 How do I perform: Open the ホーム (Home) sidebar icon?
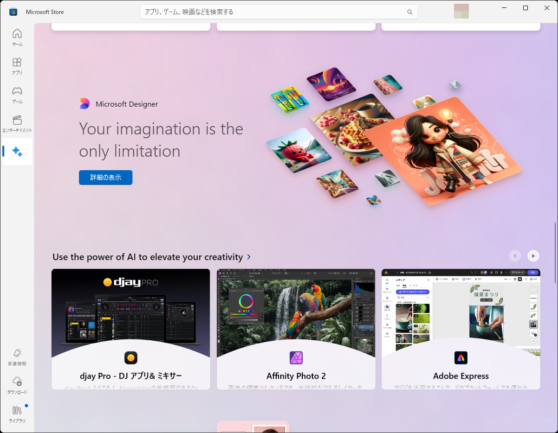pos(17,37)
